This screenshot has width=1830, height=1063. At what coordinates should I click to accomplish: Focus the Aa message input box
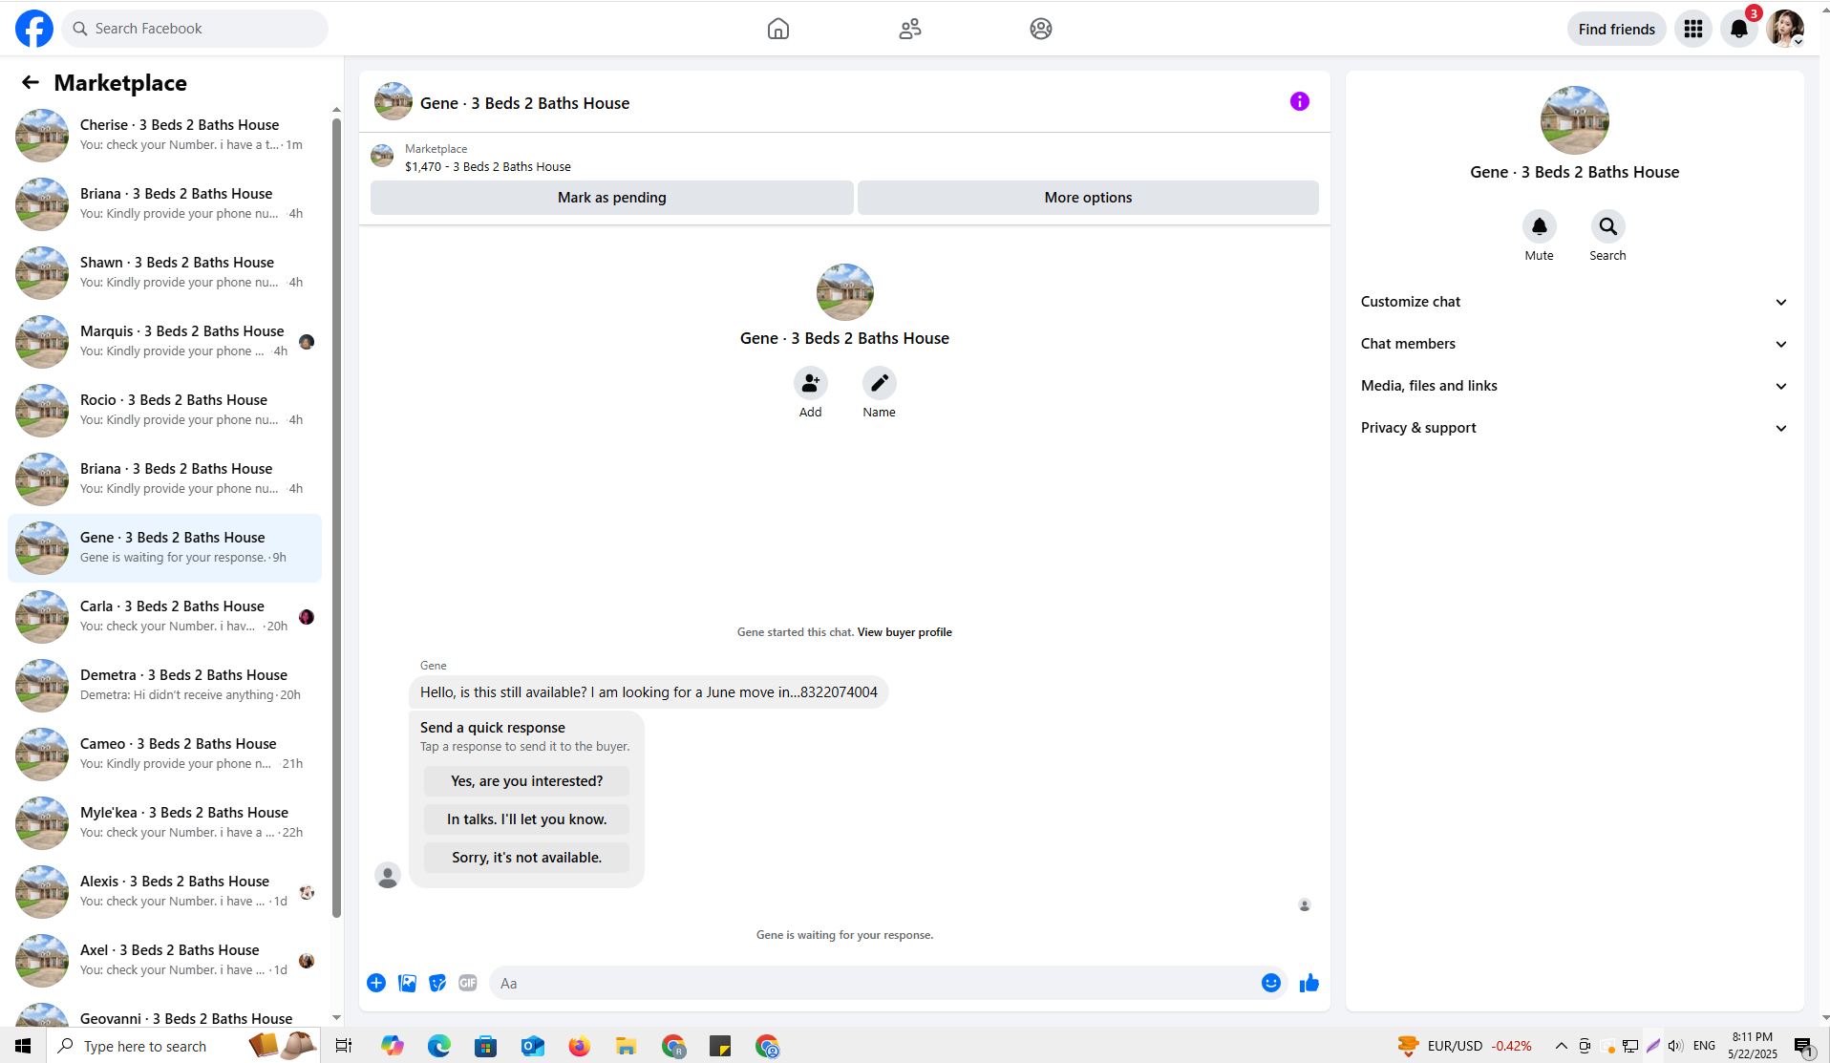(x=874, y=983)
